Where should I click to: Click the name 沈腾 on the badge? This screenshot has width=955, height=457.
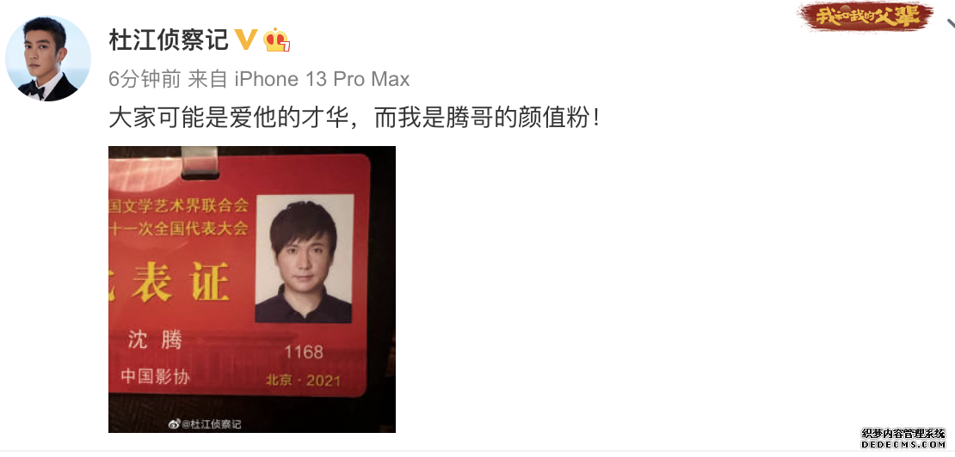tap(155, 340)
